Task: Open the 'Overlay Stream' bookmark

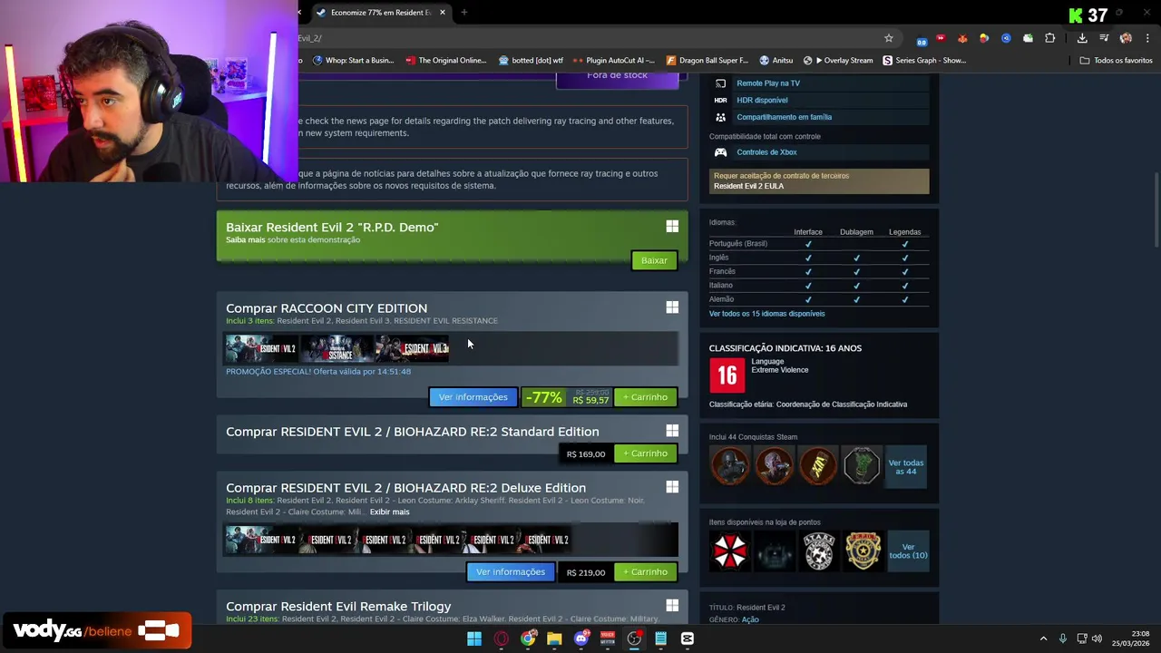Action: coord(838,61)
